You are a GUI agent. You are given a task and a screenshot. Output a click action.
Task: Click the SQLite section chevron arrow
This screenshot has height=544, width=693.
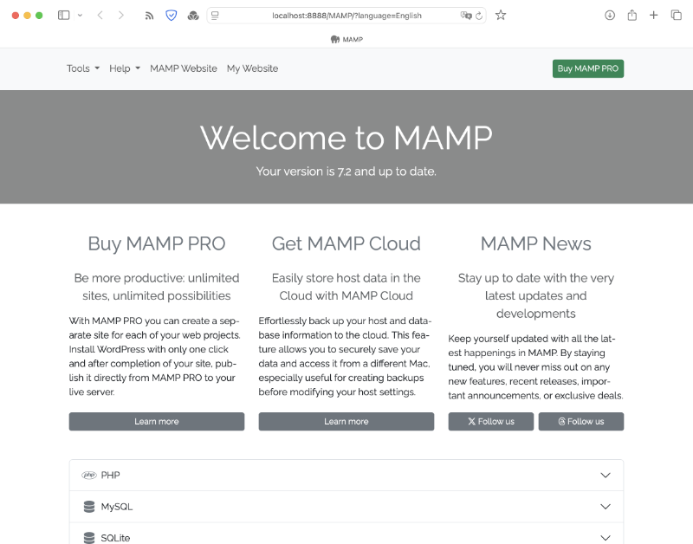(x=605, y=538)
